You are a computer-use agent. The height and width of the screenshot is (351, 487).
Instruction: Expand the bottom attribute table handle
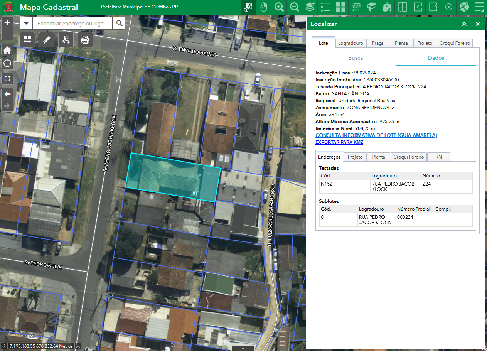(x=243, y=348)
